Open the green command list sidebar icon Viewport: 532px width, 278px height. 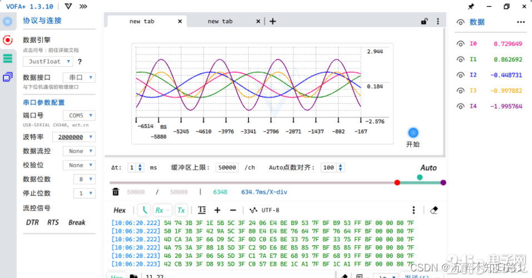tap(7, 58)
